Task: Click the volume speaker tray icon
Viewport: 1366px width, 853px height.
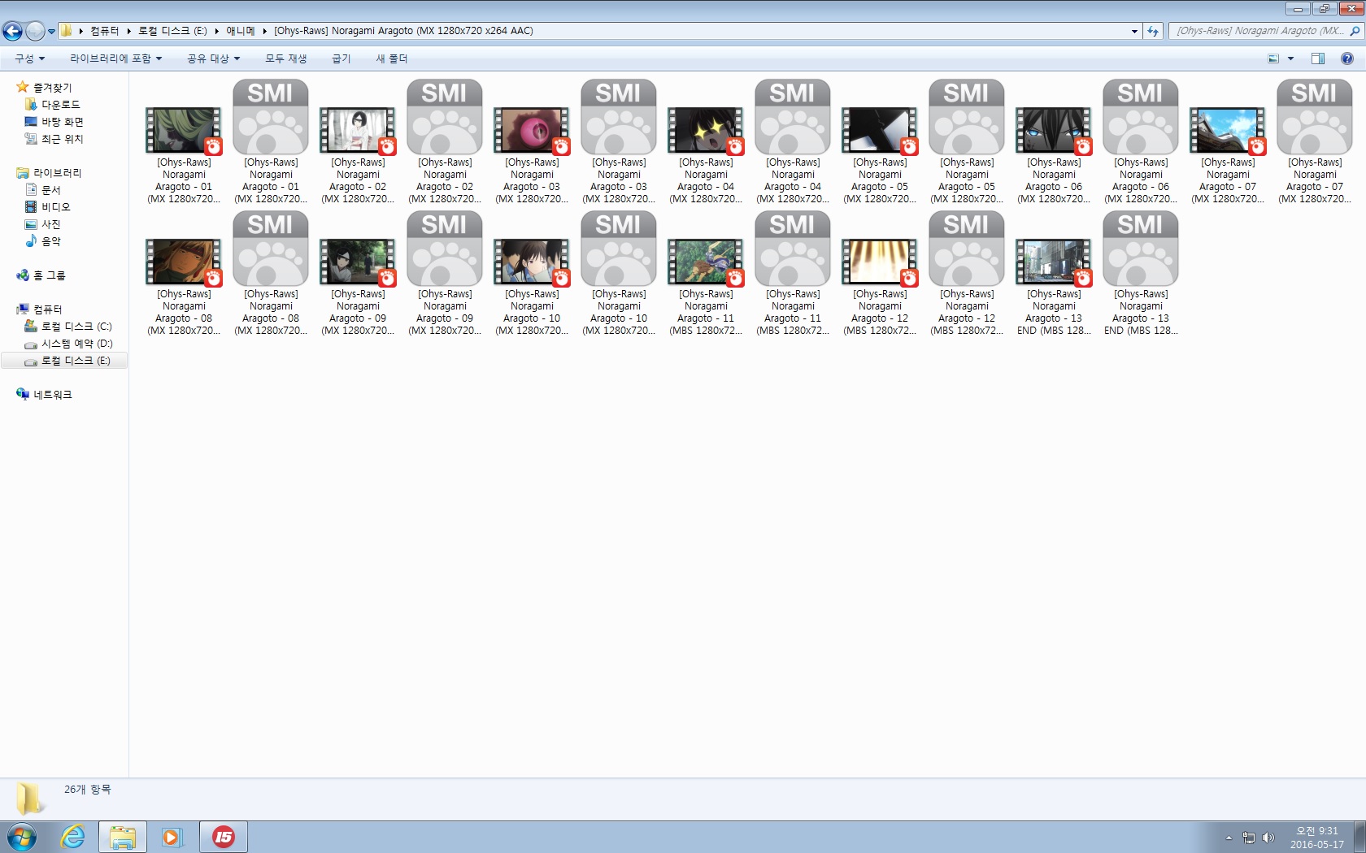Action: [1268, 838]
